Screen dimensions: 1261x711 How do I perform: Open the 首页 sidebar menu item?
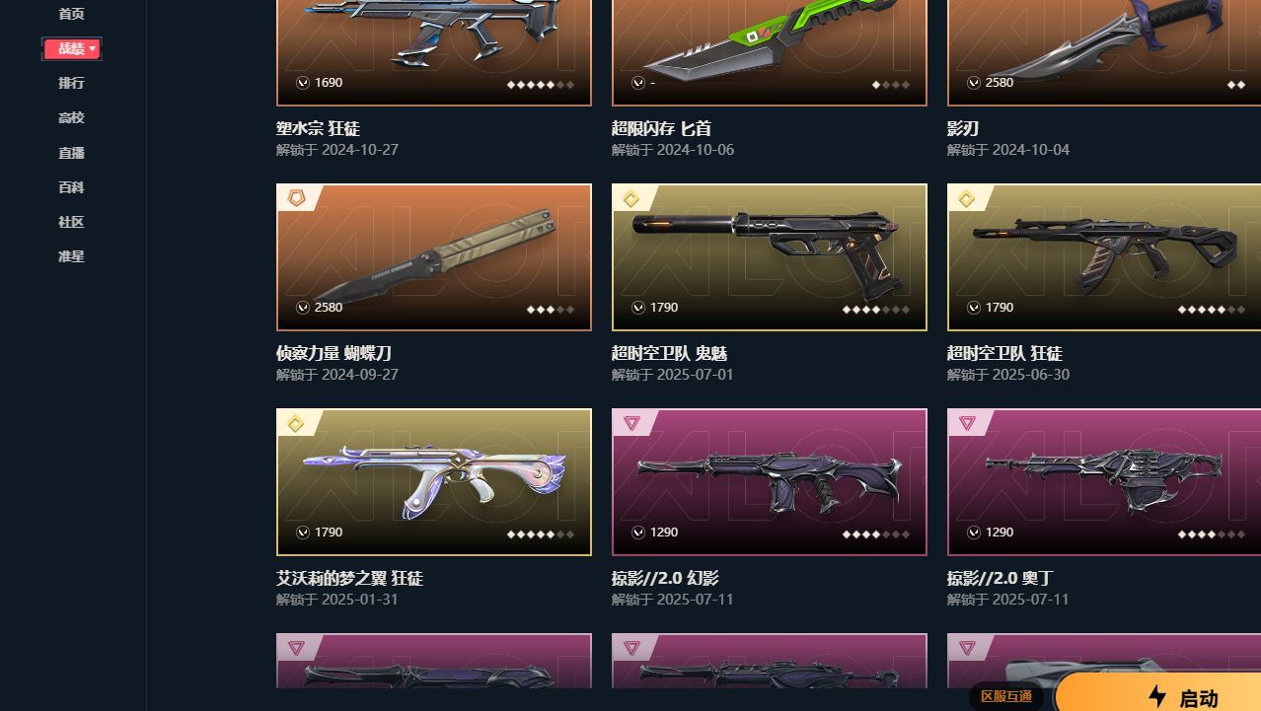pyautogui.click(x=71, y=14)
